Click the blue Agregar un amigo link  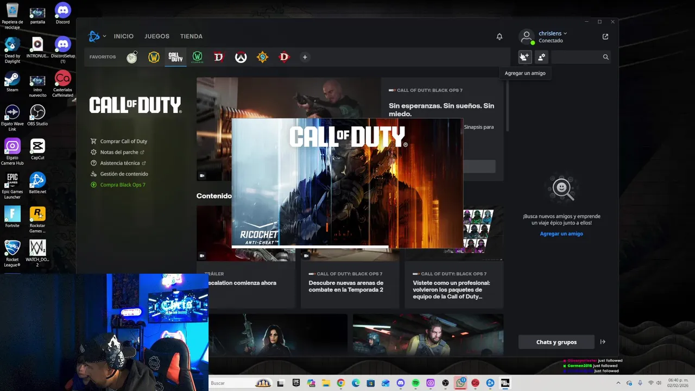pyautogui.click(x=561, y=234)
